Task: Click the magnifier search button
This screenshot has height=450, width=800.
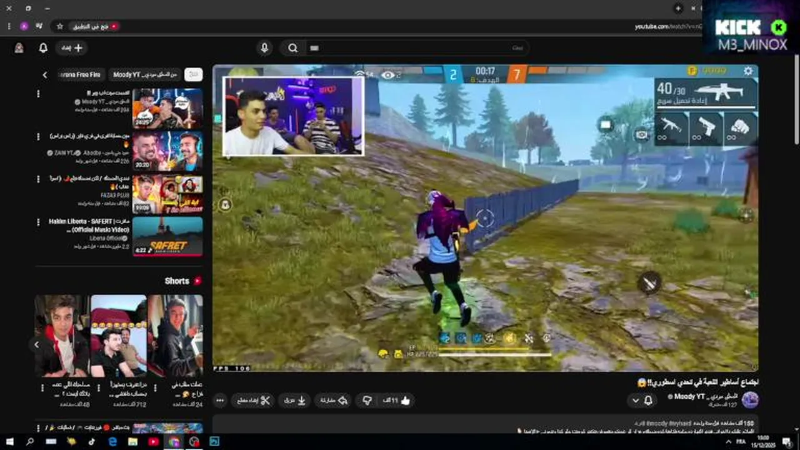Action: coord(292,48)
